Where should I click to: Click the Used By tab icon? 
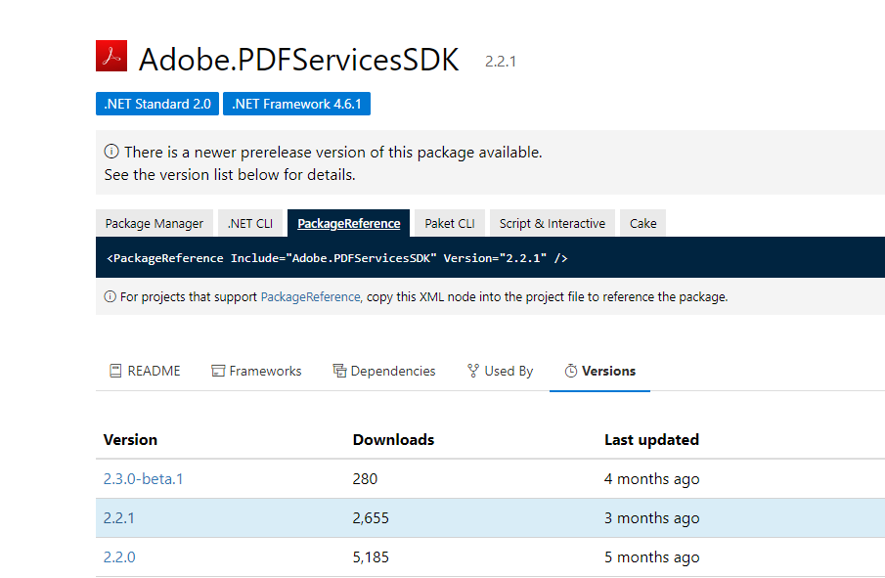click(473, 371)
